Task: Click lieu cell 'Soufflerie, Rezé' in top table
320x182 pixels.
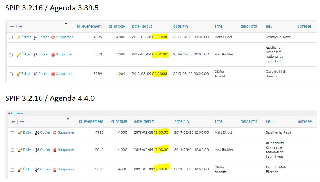Action: click(x=278, y=37)
